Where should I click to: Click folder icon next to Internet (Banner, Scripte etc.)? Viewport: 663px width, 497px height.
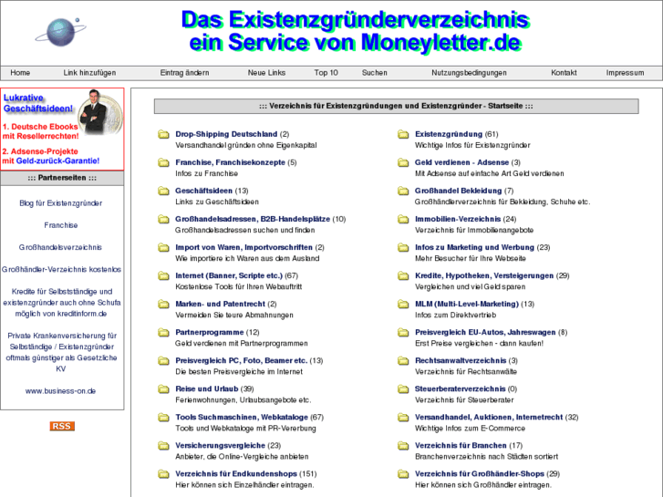click(163, 276)
